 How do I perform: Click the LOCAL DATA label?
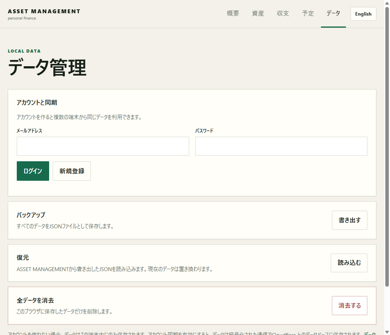click(x=24, y=51)
